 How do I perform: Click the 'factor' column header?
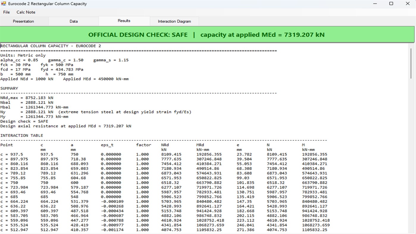(x=144, y=145)
